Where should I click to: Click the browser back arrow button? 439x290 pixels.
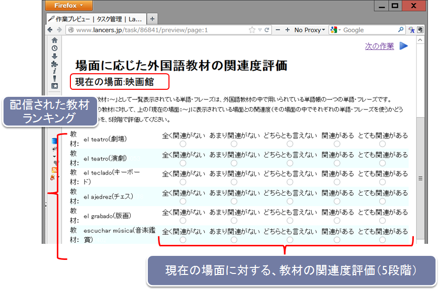51,30
